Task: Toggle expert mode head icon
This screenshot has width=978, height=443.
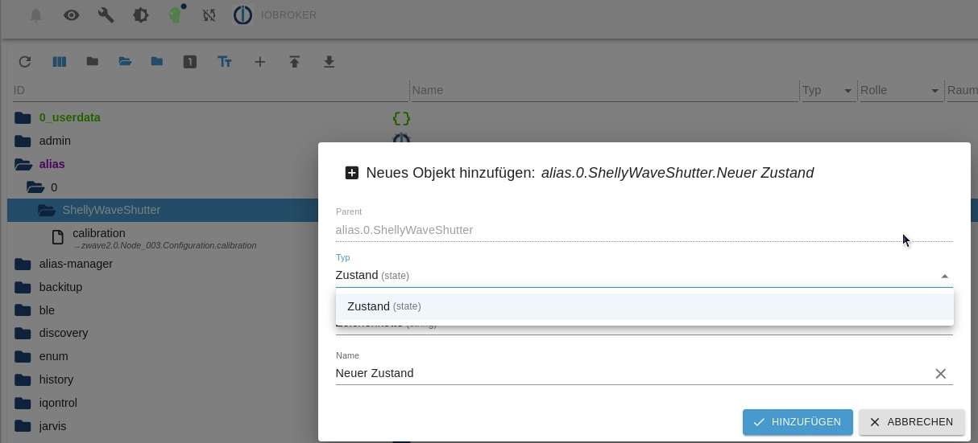Action: 175,15
